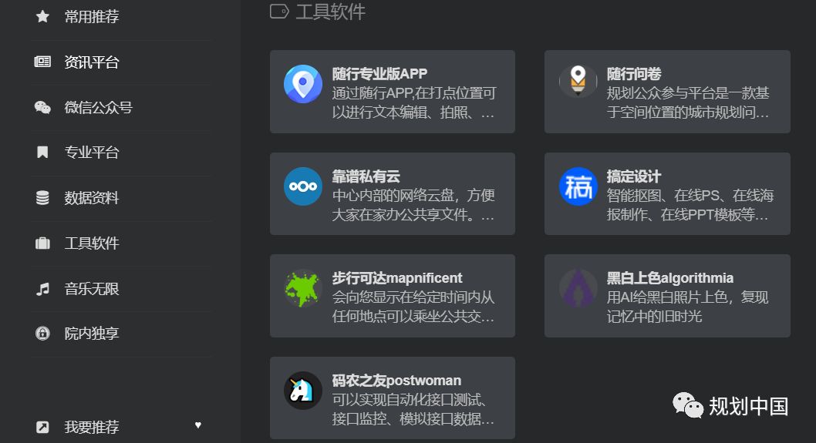Click the blue cloud icon of 靠谱私有云
The image size is (816, 443).
click(303, 186)
